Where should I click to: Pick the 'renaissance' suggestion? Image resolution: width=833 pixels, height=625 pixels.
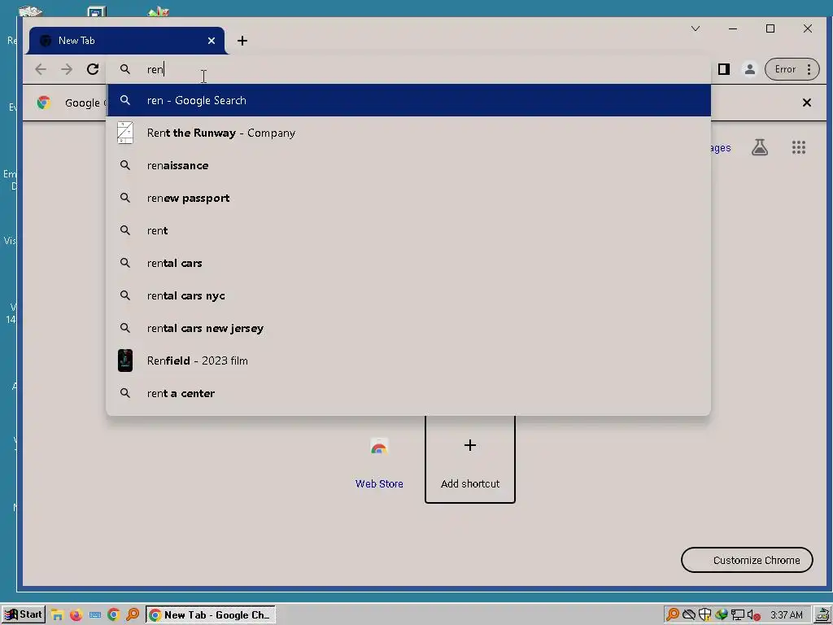(x=408, y=165)
